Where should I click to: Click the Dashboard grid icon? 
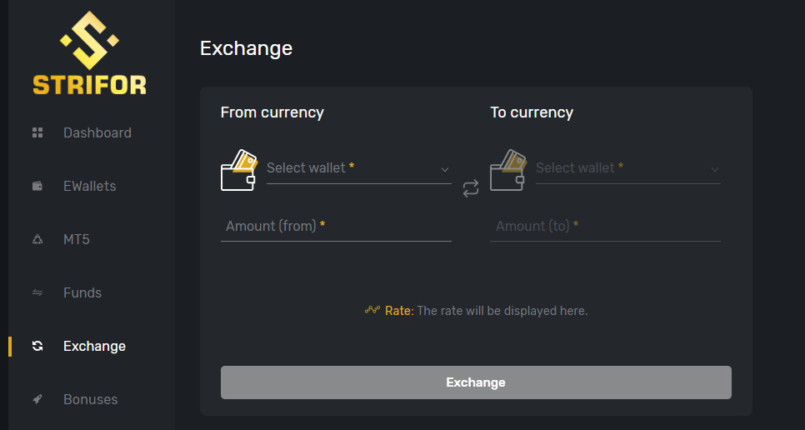[x=37, y=132]
